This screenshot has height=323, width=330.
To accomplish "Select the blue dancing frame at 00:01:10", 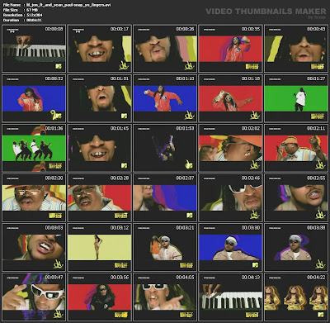I will (x=165, y=98).
